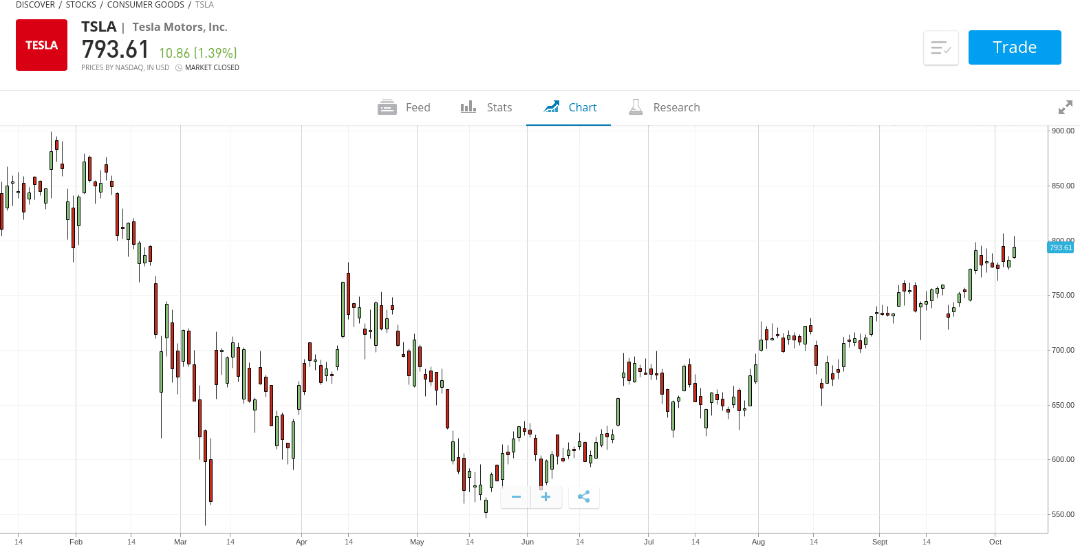1080x550 pixels.
Task: Go to DISCOVER breadcrumb
Action: point(35,5)
